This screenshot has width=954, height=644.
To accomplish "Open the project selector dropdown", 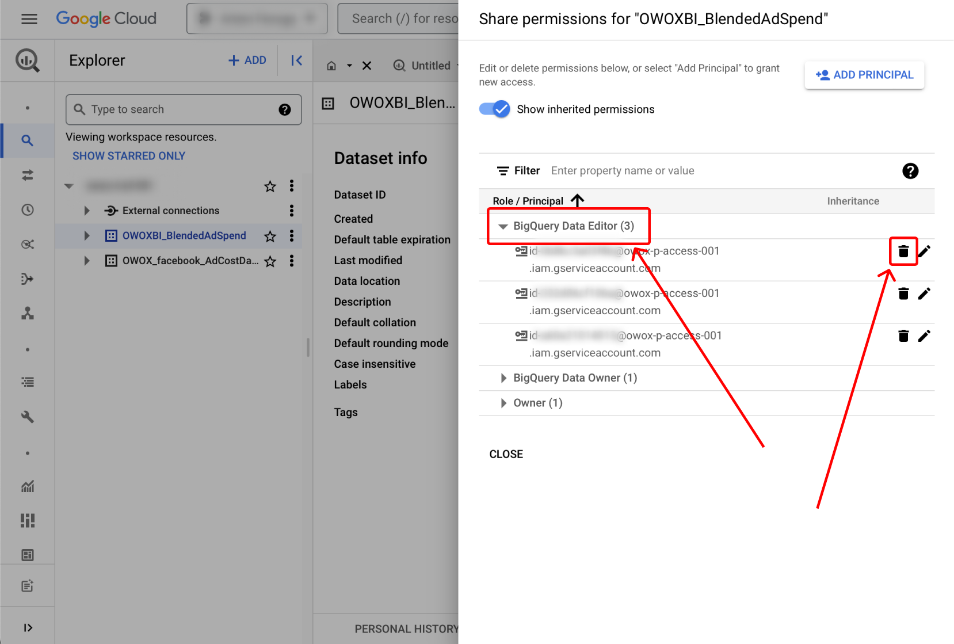I will pos(257,18).
